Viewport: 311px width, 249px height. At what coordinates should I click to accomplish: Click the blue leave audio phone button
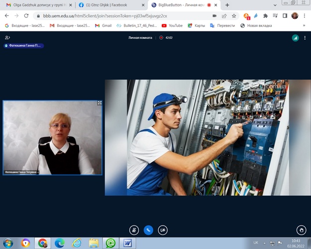coord(148,230)
